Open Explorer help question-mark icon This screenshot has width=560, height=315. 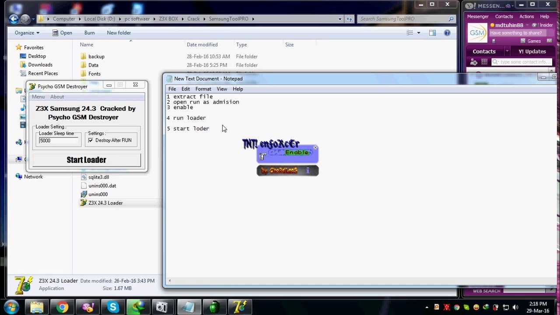447,33
